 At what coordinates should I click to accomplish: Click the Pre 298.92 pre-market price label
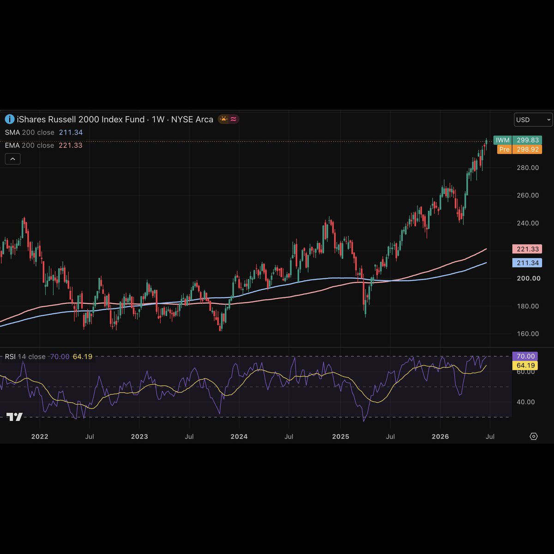519,149
